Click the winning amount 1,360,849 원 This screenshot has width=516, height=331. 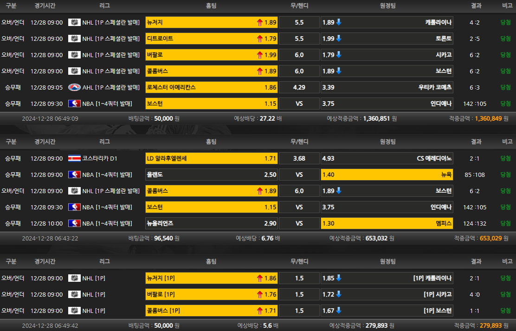tap(492, 118)
